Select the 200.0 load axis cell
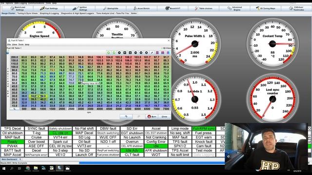 point(14,57)
